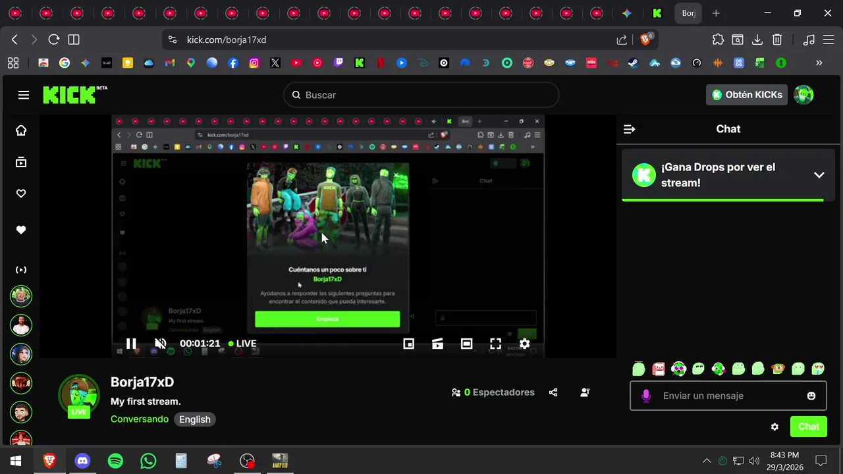Click the user icon next to share
This screenshot has width=843, height=474.
point(585,392)
